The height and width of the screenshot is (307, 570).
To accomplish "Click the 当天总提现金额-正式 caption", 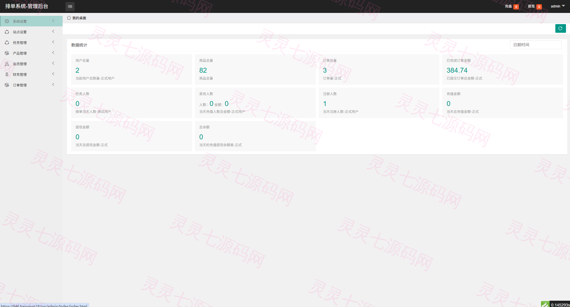I will (x=92, y=145).
